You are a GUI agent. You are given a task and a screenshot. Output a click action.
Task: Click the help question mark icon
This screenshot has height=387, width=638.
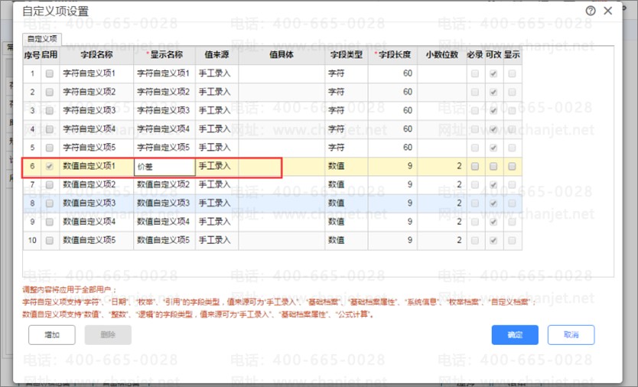click(x=591, y=11)
